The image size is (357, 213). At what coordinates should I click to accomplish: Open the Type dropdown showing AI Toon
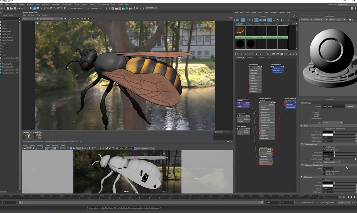pyautogui.click(x=333, y=123)
